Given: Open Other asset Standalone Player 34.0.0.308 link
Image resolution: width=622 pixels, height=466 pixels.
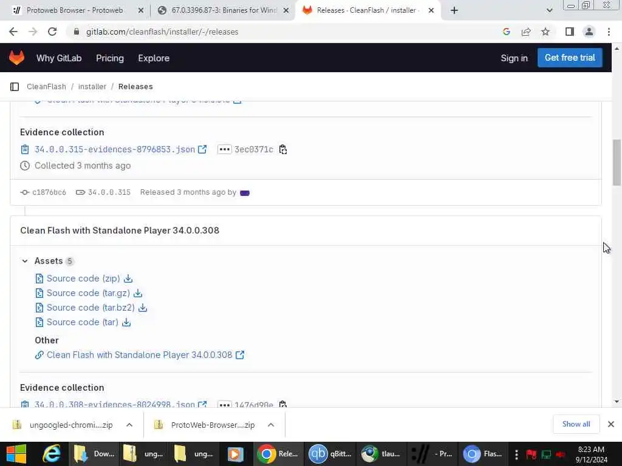Looking at the screenshot, I should click(x=139, y=355).
